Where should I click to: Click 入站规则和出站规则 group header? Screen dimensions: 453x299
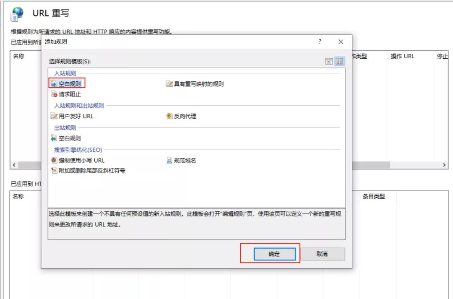(79, 105)
